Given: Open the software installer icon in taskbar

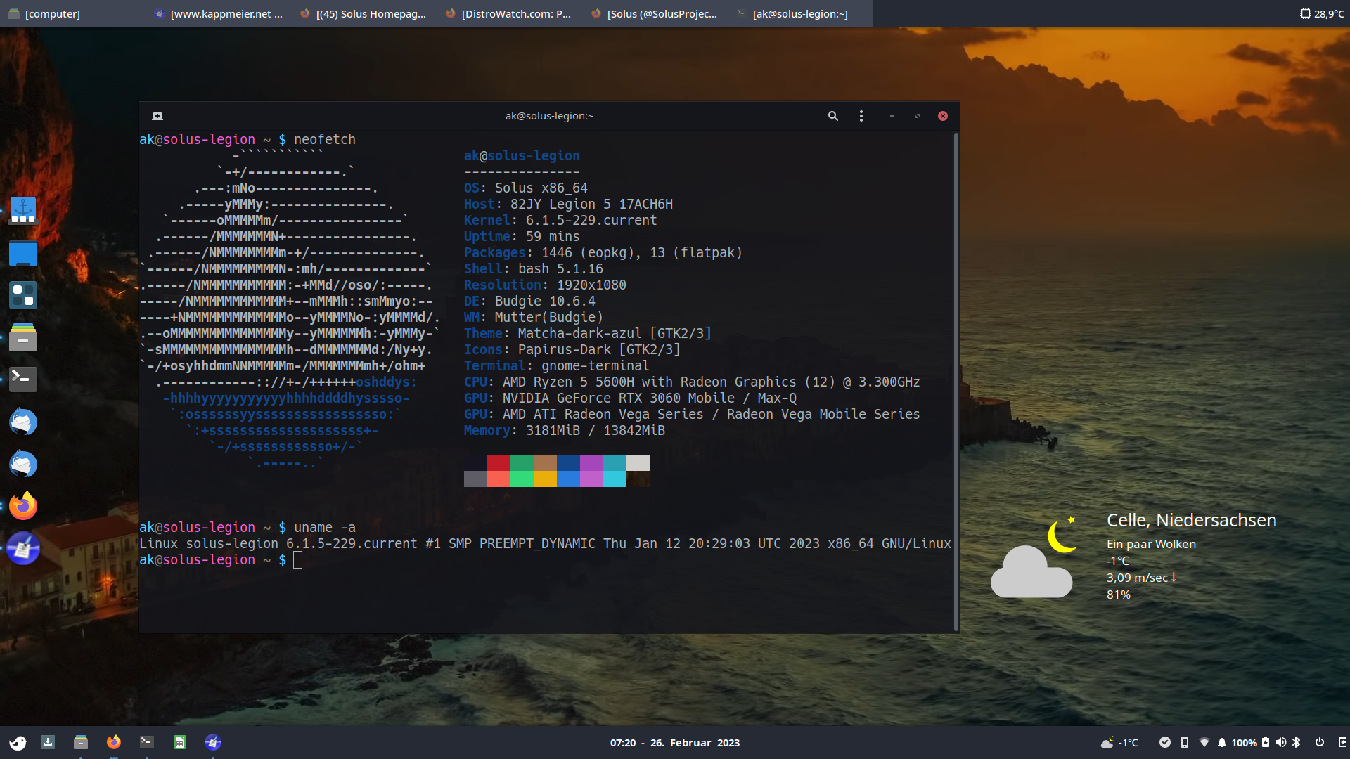Looking at the screenshot, I should click(x=48, y=742).
